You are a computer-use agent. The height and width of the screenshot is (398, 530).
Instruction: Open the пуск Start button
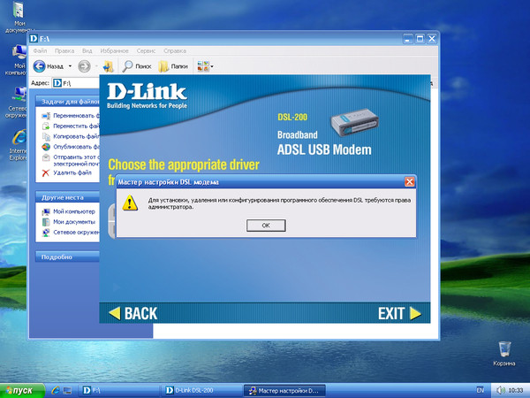click(22, 391)
